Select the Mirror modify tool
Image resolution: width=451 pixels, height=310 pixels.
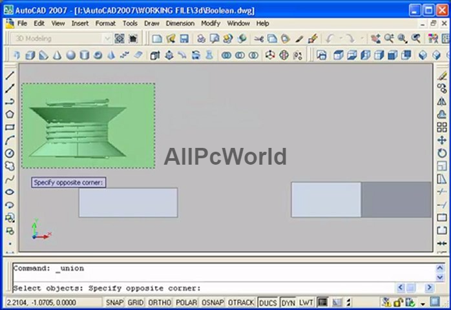pyautogui.click(x=442, y=101)
